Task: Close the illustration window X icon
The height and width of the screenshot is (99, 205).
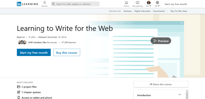Action: point(181,23)
